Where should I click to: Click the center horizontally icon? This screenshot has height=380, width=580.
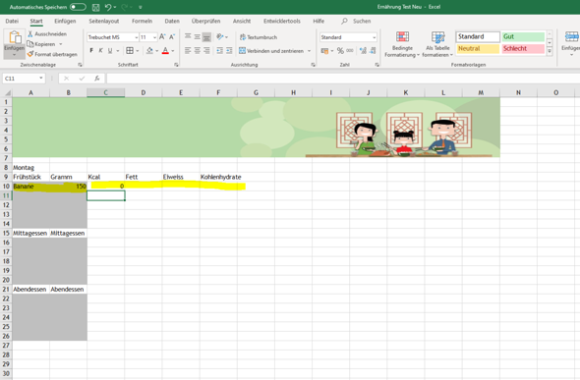[x=198, y=51]
